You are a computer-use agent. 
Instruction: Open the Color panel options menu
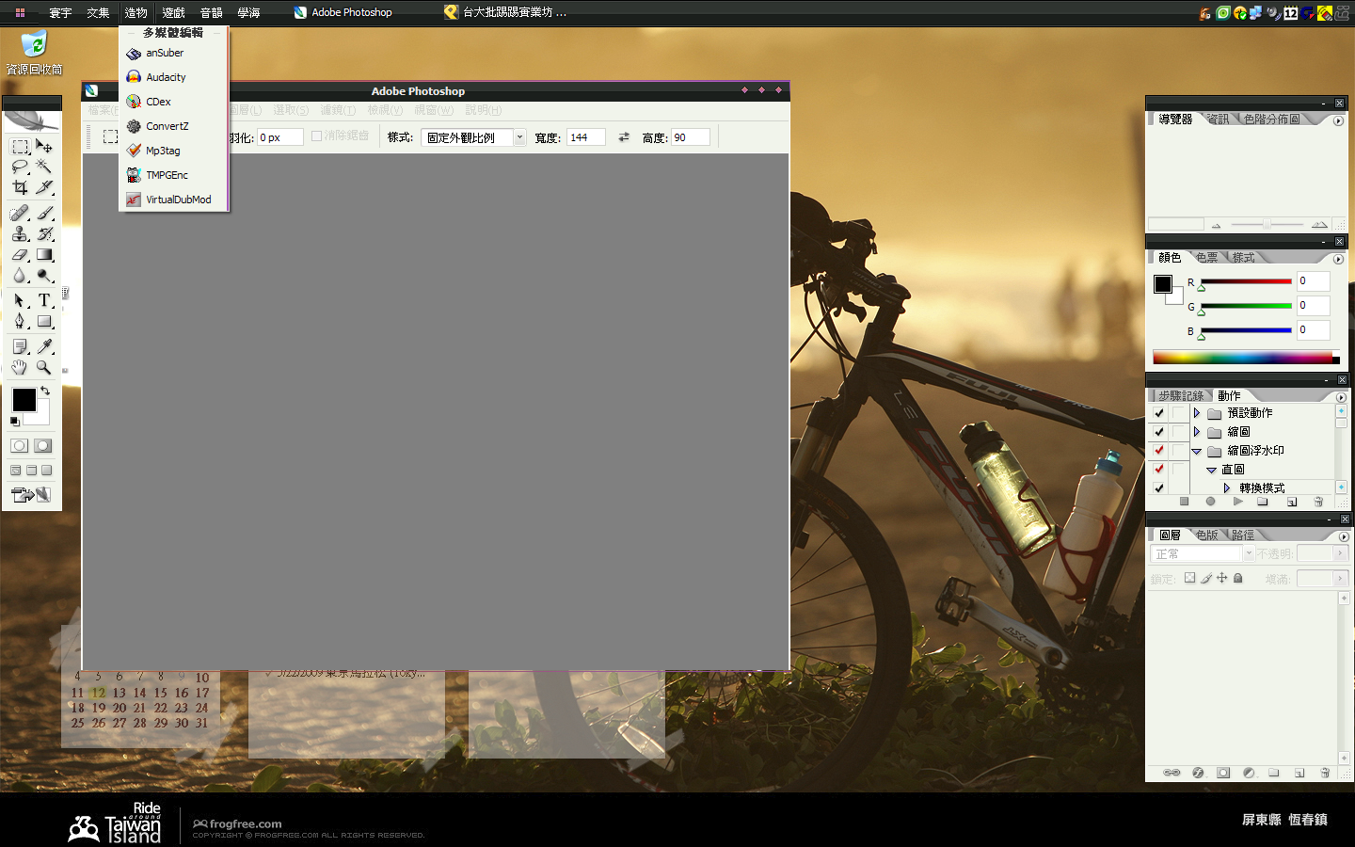click(x=1338, y=259)
